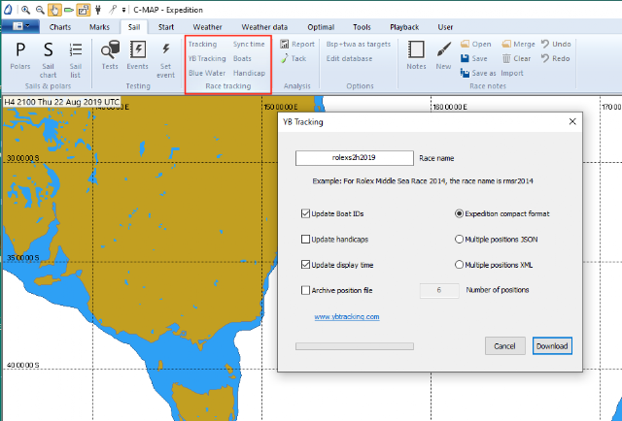
Task: Click the H4 2100 Thu 22 Aug 2019 UTC label
Action: tap(61, 102)
